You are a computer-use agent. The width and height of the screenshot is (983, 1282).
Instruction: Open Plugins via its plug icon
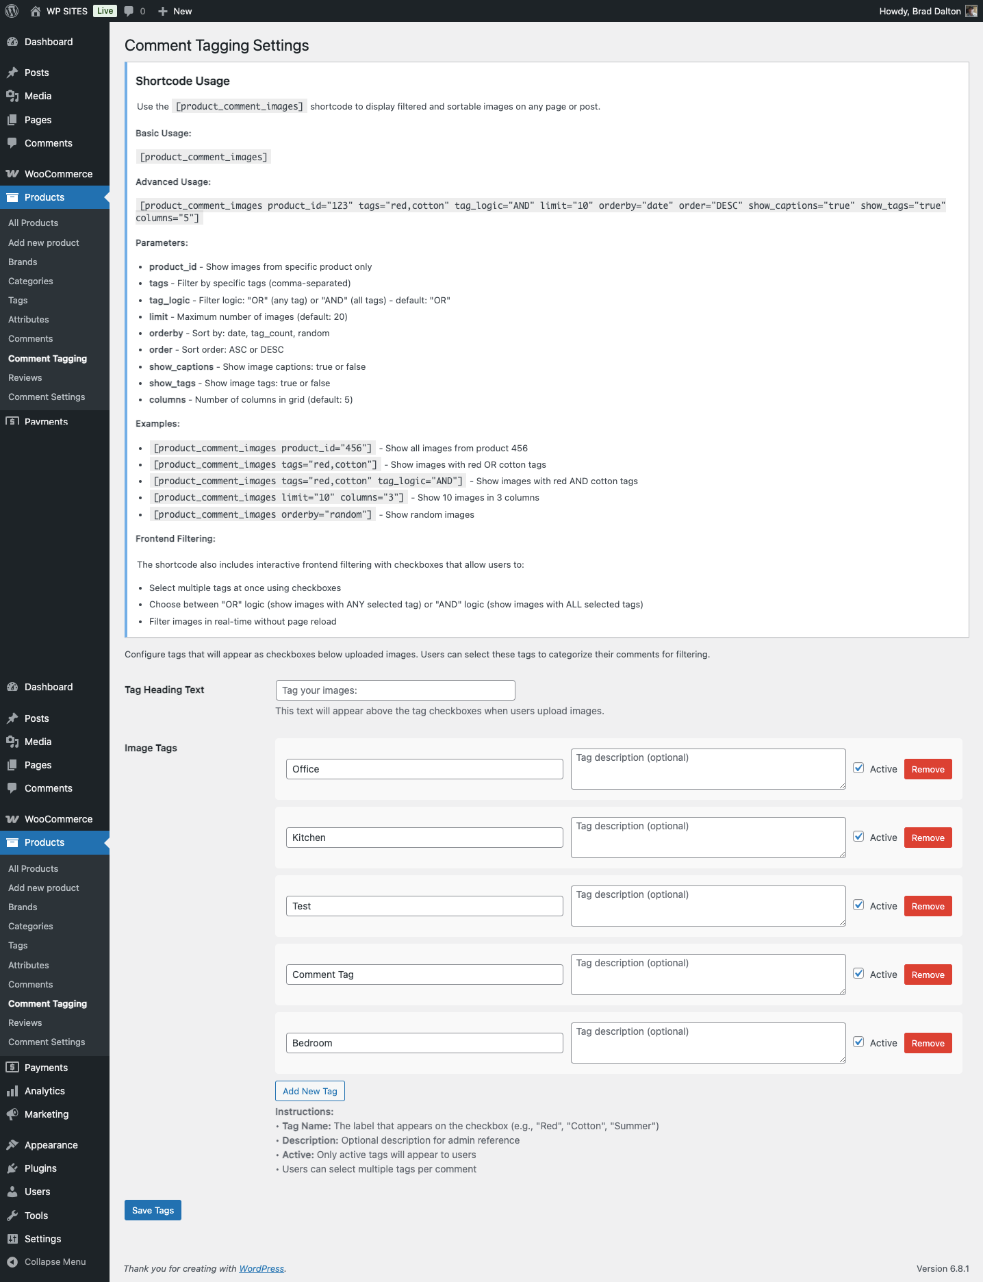click(x=12, y=1168)
